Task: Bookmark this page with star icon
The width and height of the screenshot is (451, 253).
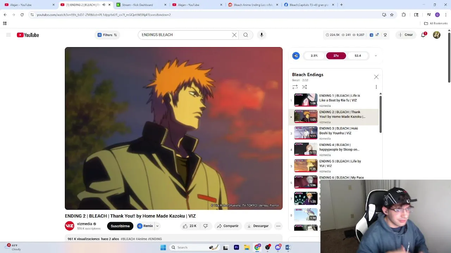Action: pos(392,15)
